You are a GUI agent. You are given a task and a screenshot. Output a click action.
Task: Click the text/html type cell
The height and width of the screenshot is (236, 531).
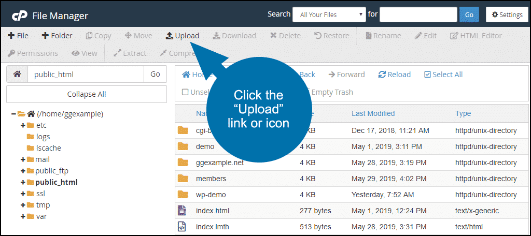click(x=469, y=227)
